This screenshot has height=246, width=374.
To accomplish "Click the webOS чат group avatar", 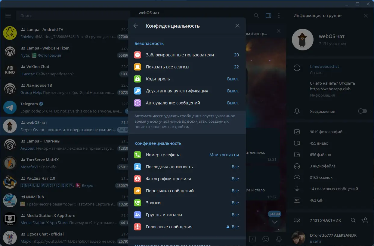I will pyautogui.click(x=303, y=40).
